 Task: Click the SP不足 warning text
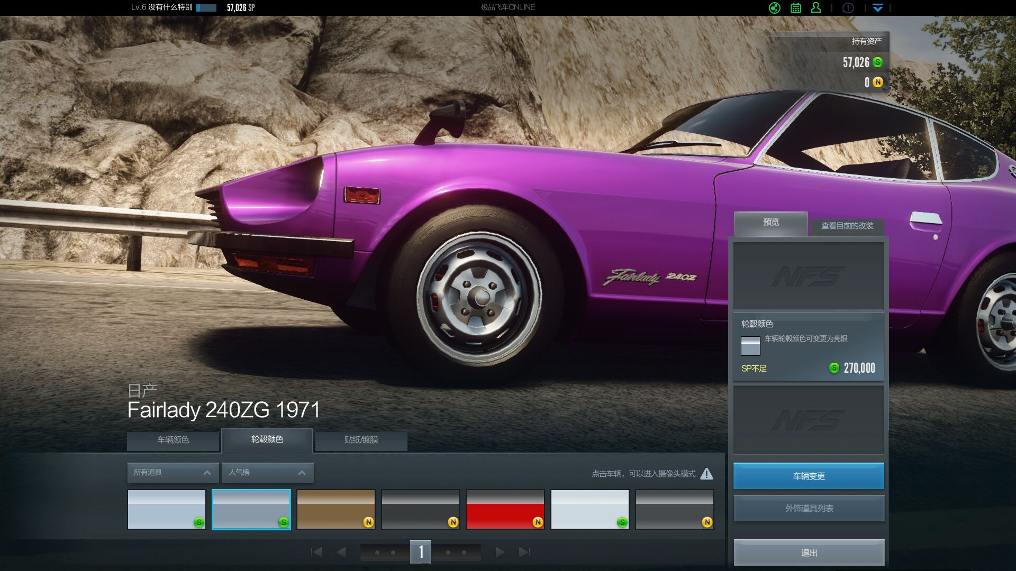click(754, 369)
